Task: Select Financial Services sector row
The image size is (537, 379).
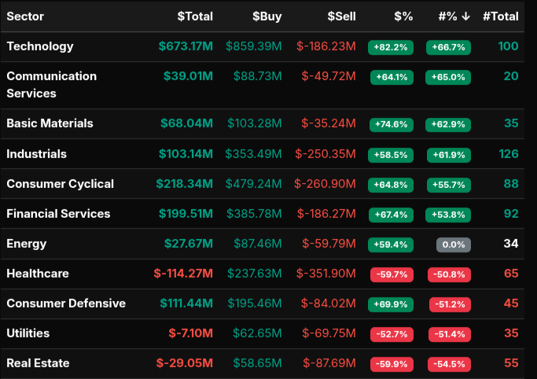Action: click(58, 214)
